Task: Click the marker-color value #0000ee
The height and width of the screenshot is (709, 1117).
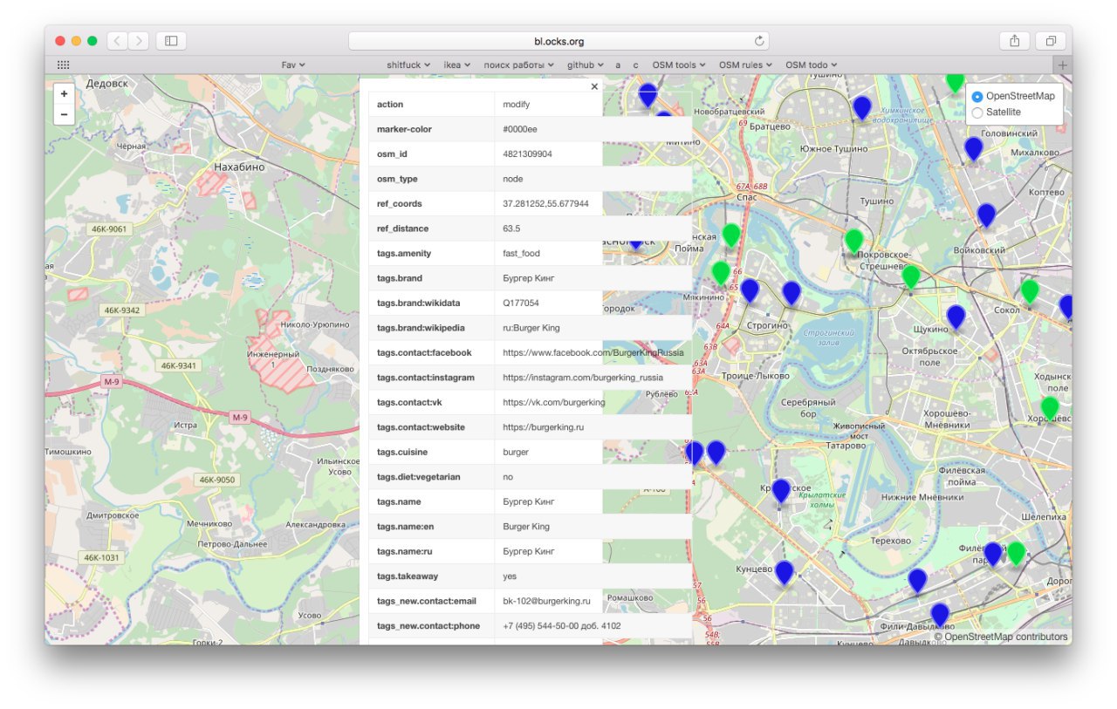Action: pyautogui.click(x=520, y=129)
